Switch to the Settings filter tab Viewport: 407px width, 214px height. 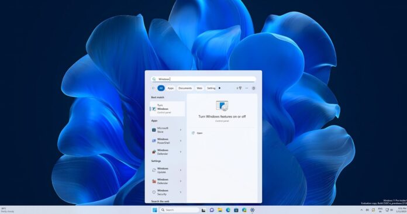(x=211, y=88)
